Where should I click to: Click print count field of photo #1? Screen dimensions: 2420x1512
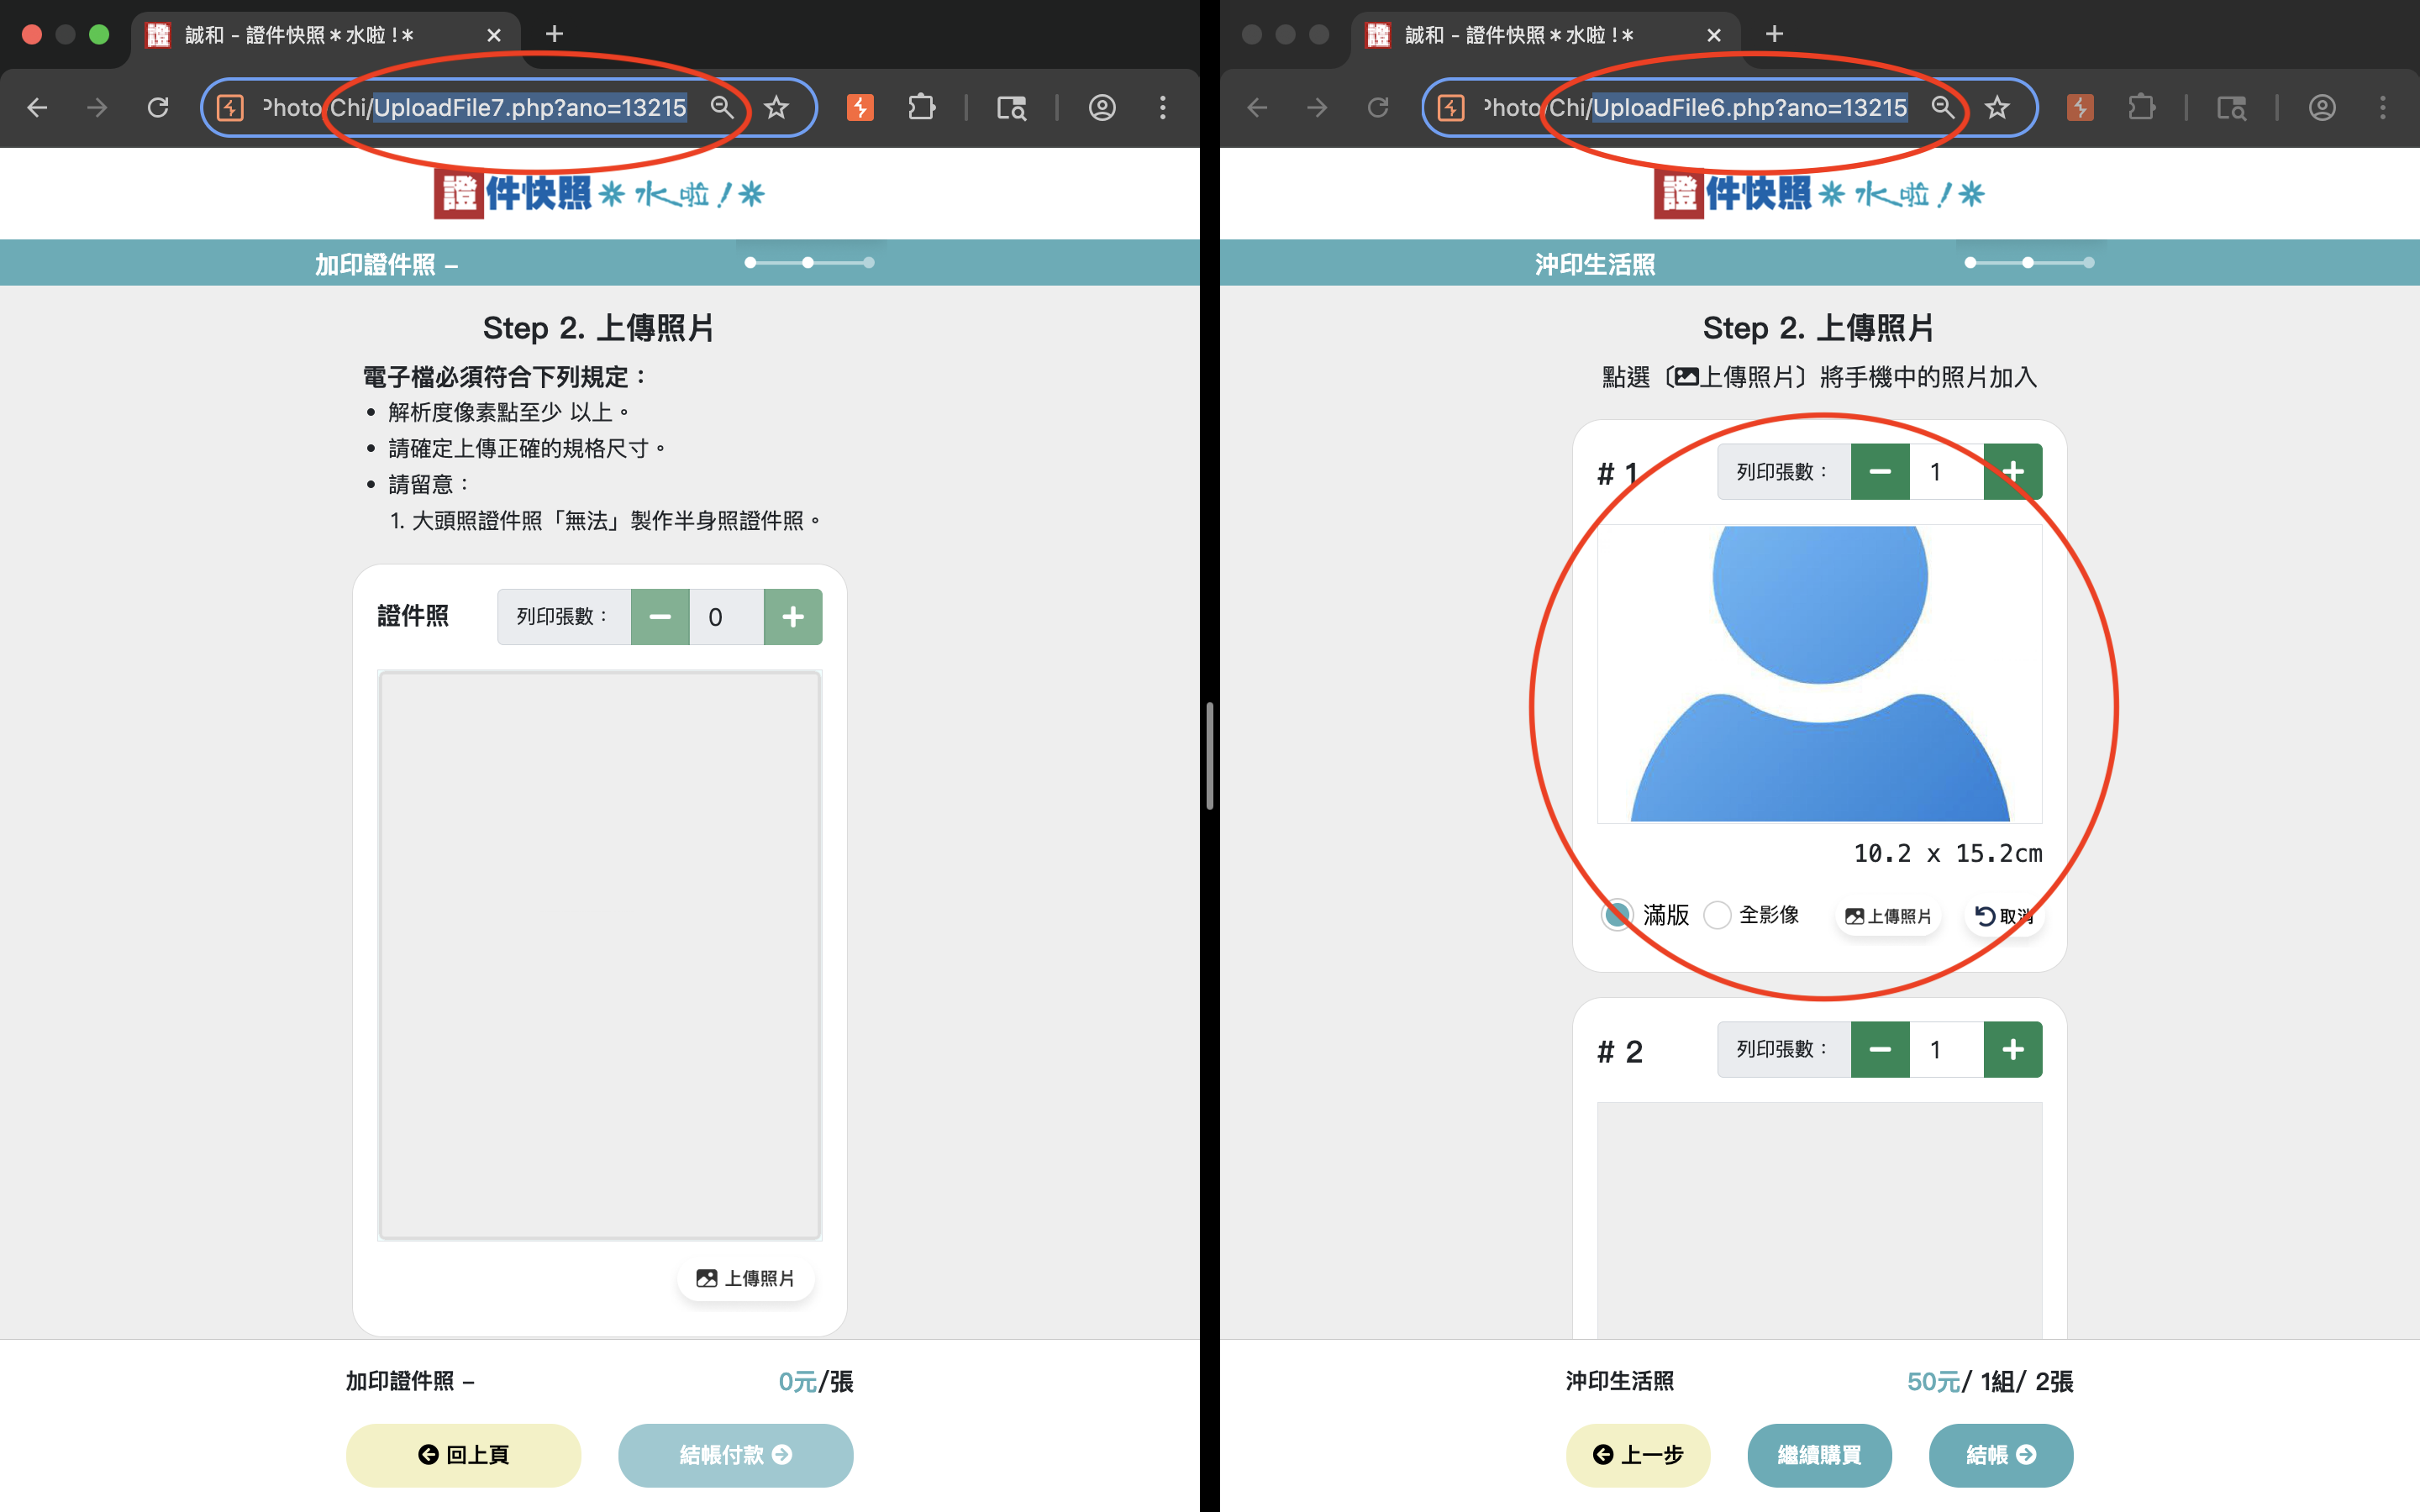tap(1946, 472)
